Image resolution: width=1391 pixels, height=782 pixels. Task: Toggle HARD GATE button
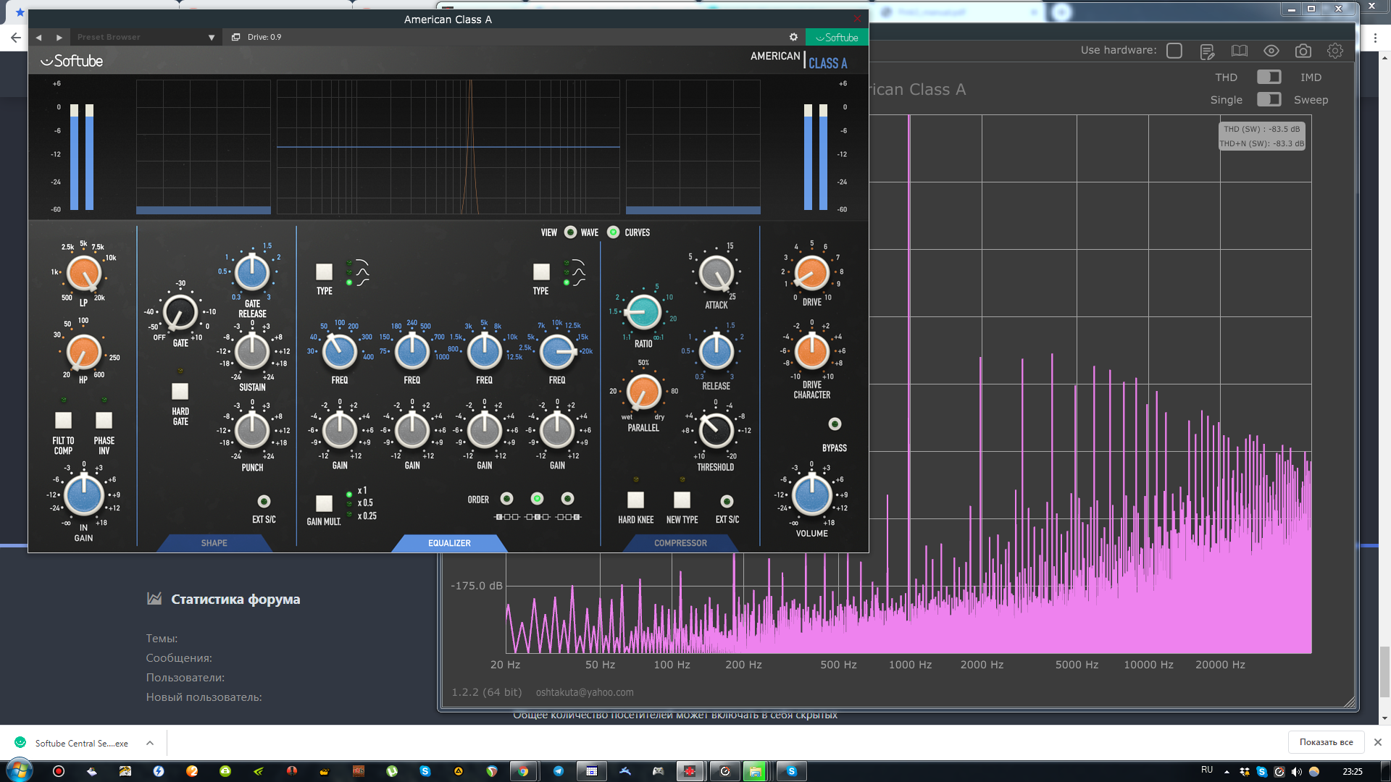click(180, 392)
